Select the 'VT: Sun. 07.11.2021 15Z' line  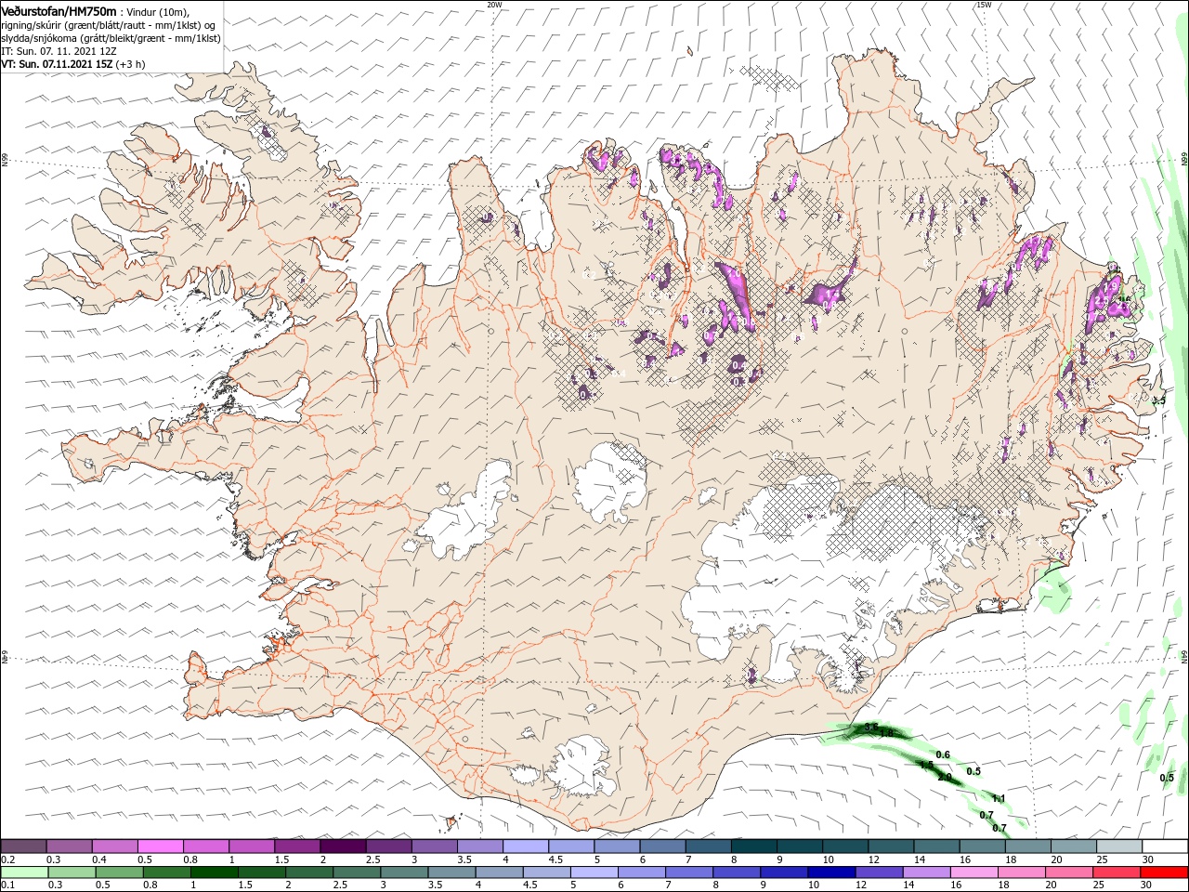(57, 64)
